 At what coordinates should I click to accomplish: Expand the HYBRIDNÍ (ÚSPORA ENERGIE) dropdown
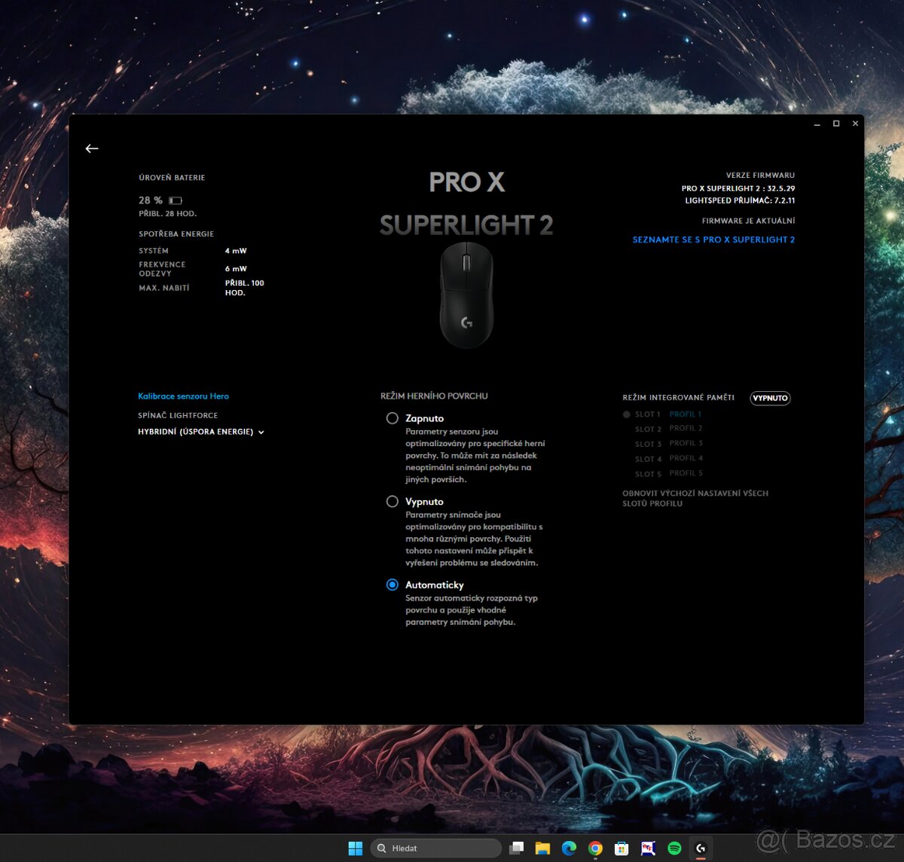tap(200, 432)
